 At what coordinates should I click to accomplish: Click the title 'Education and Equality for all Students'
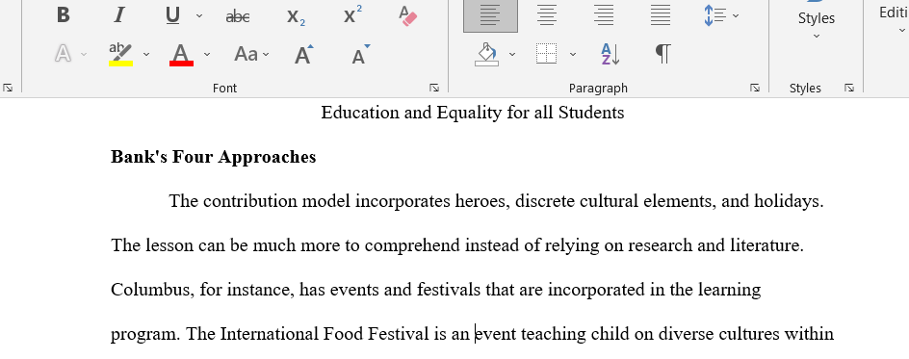473,113
